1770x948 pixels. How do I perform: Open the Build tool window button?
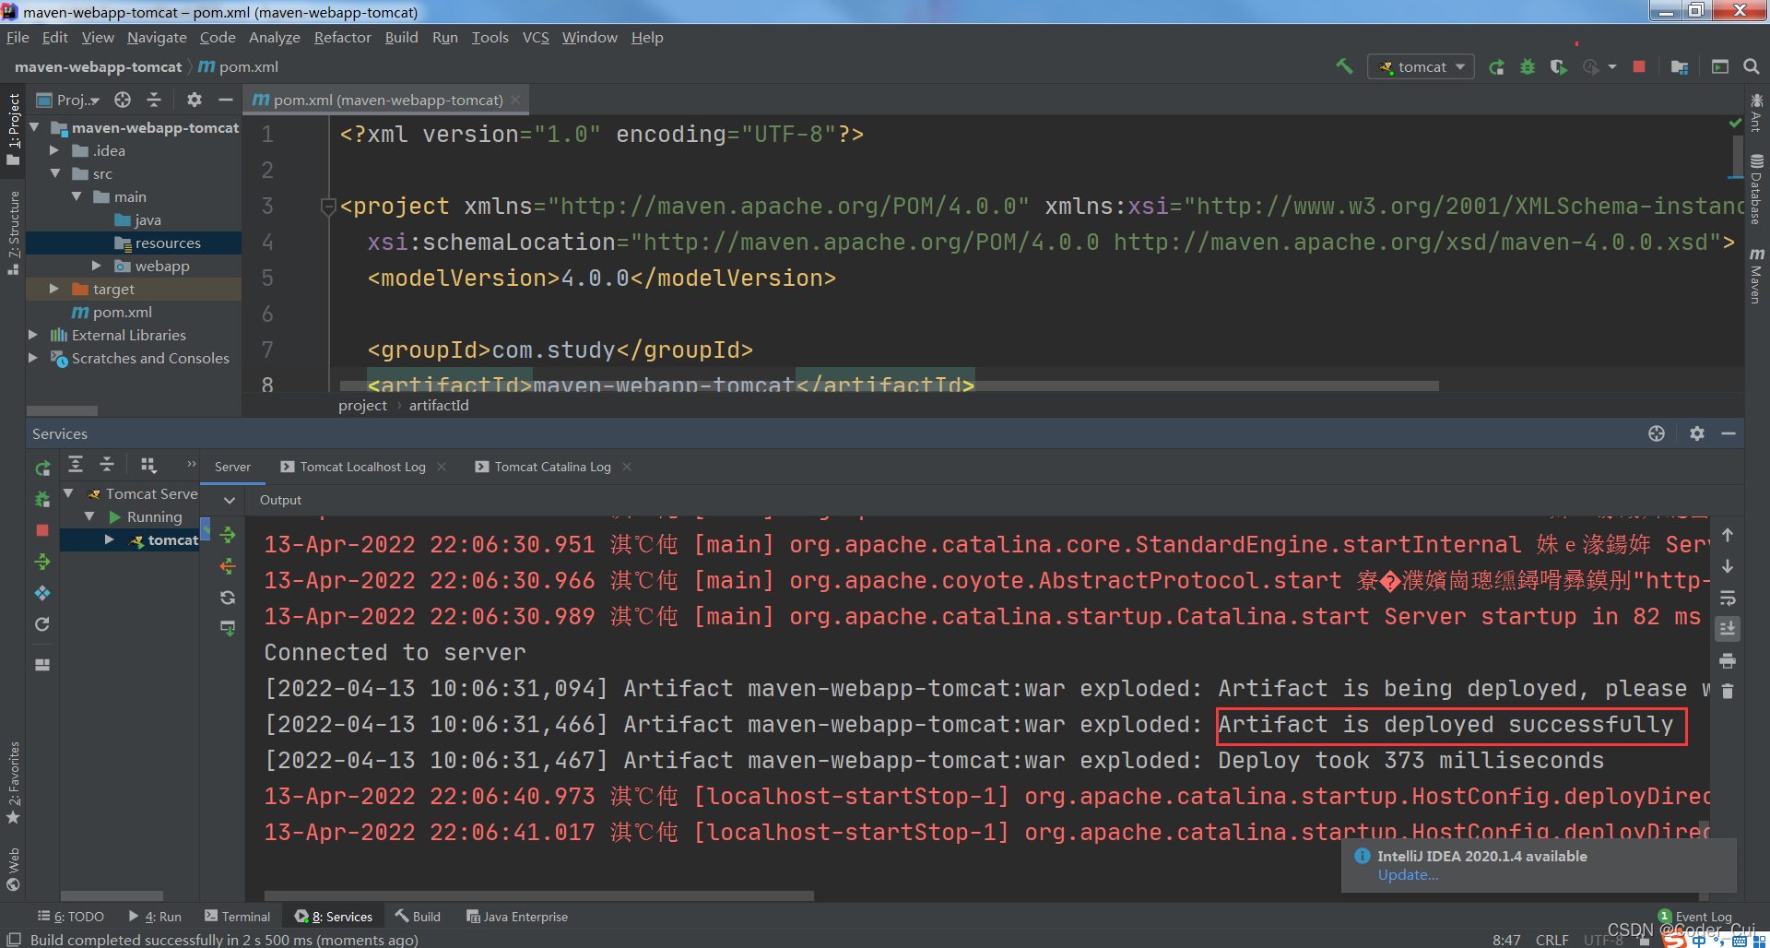(x=418, y=917)
